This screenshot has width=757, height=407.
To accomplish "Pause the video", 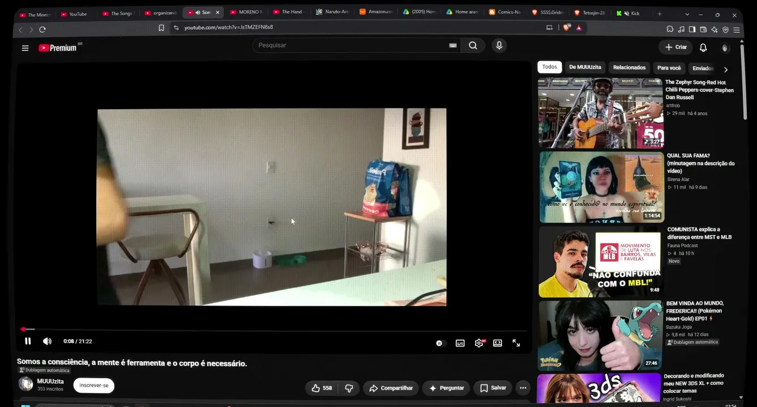I will click(x=28, y=341).
